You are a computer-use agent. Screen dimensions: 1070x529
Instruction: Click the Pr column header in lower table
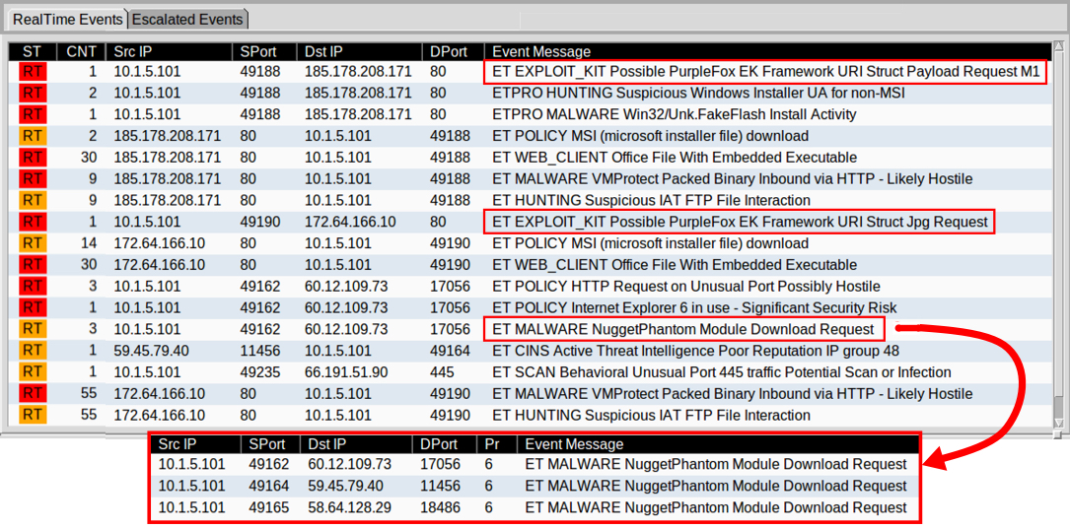coord(496,443)
